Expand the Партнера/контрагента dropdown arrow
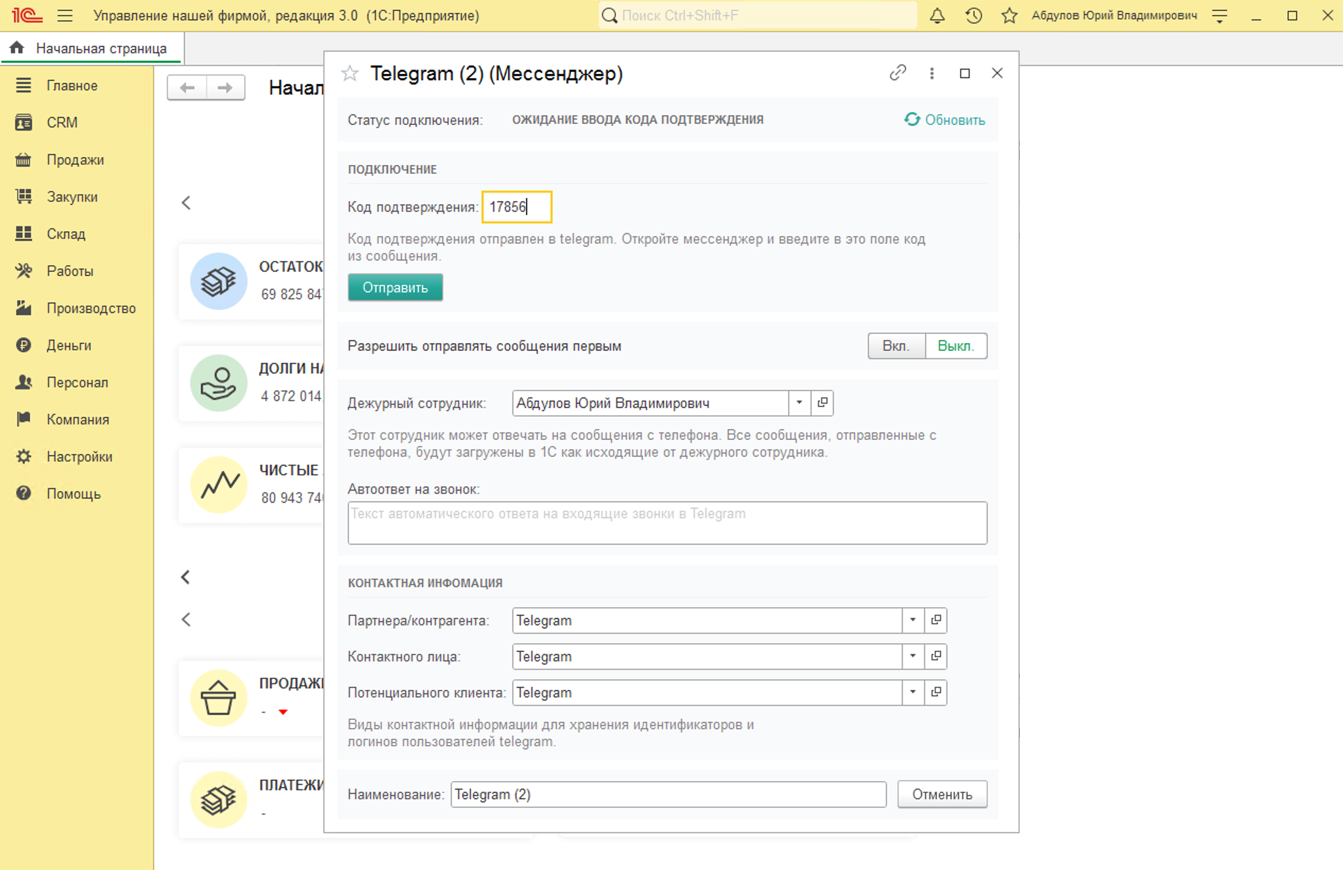 [912, 620]
